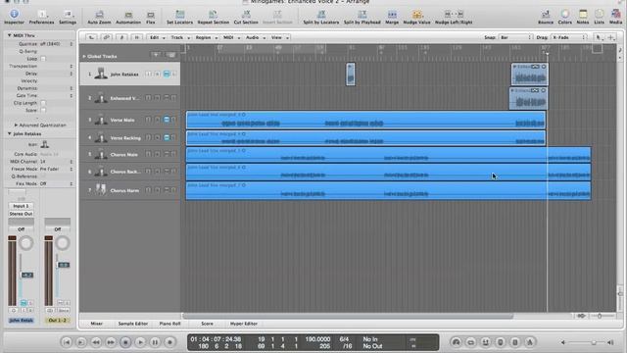Click the Stop transport button

coord(125,342)
